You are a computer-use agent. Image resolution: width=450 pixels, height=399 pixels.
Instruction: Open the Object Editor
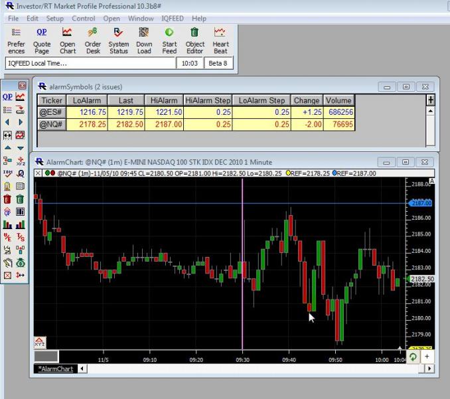[x=195, y=40]
